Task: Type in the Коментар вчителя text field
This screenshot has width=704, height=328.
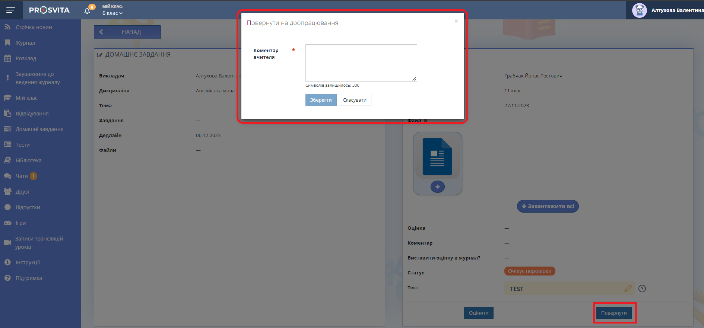Action: (x=361, y=63)
